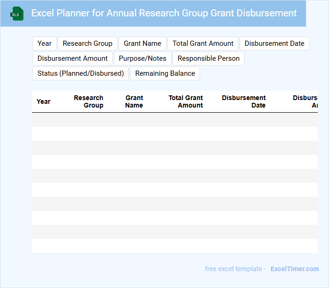Screen dimensions: 329x288
Task: Click the Research Group tag
Action: [87, 43]
